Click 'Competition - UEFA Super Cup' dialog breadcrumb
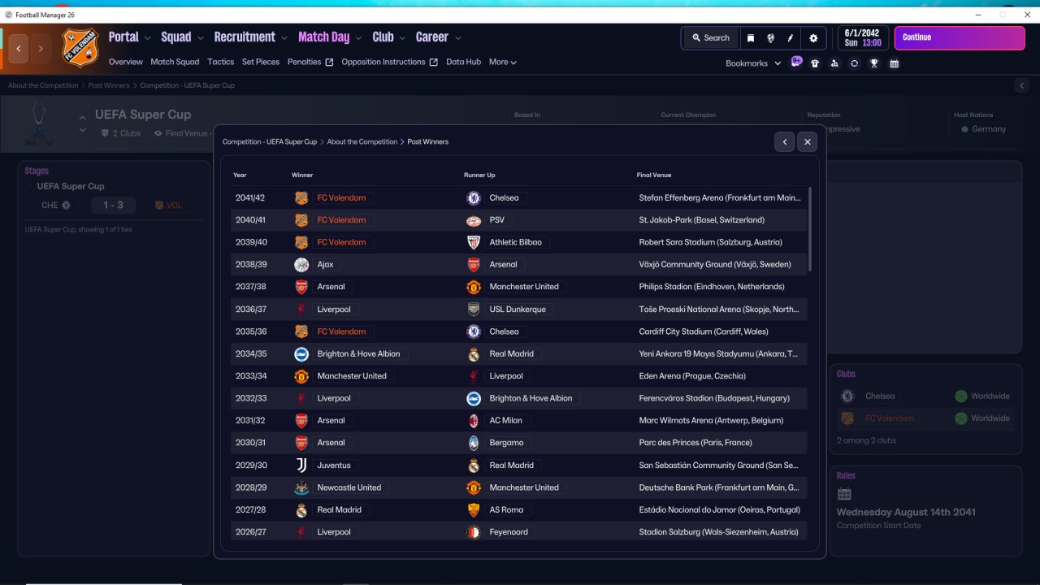Viewport: 1040px width, 585px height. pyautogui.click(x=270, y=142)
